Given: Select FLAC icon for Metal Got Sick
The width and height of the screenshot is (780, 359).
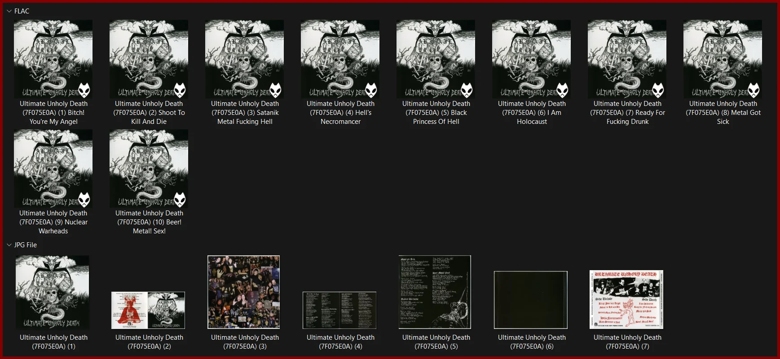Looking at the screenshot, I should [x=723, y=59].
